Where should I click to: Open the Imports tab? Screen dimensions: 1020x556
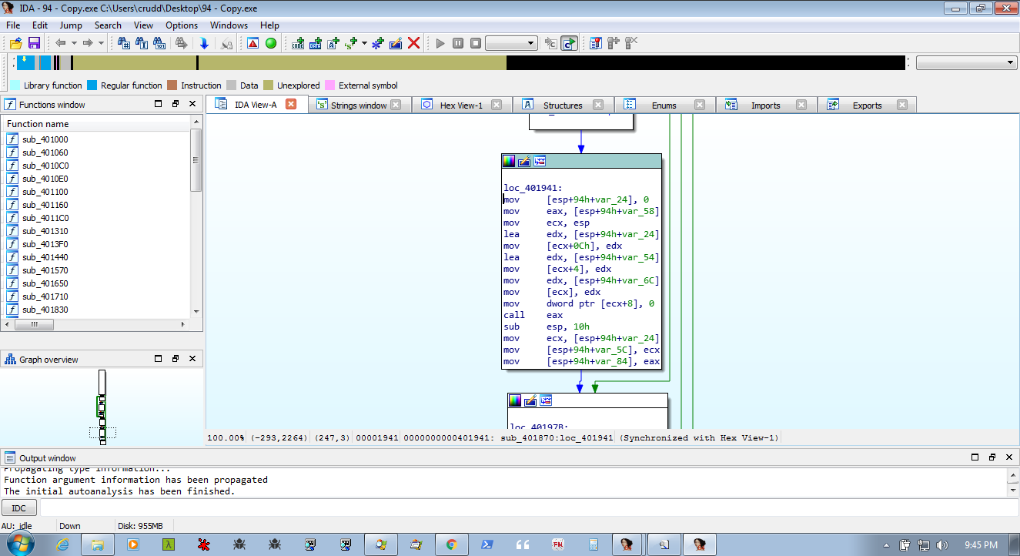click(765, 106)
